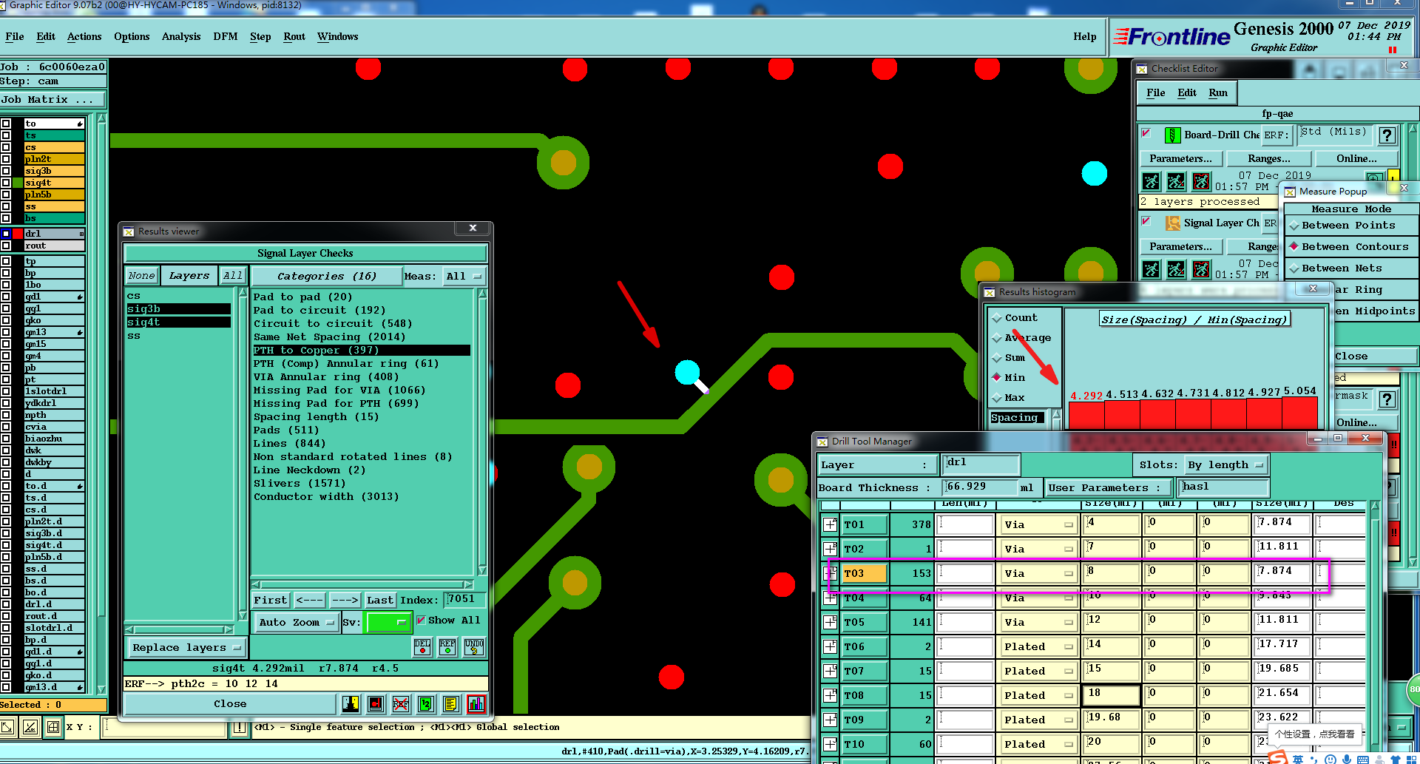Click the grid icon beside X Y label

(x=53, y=728)
